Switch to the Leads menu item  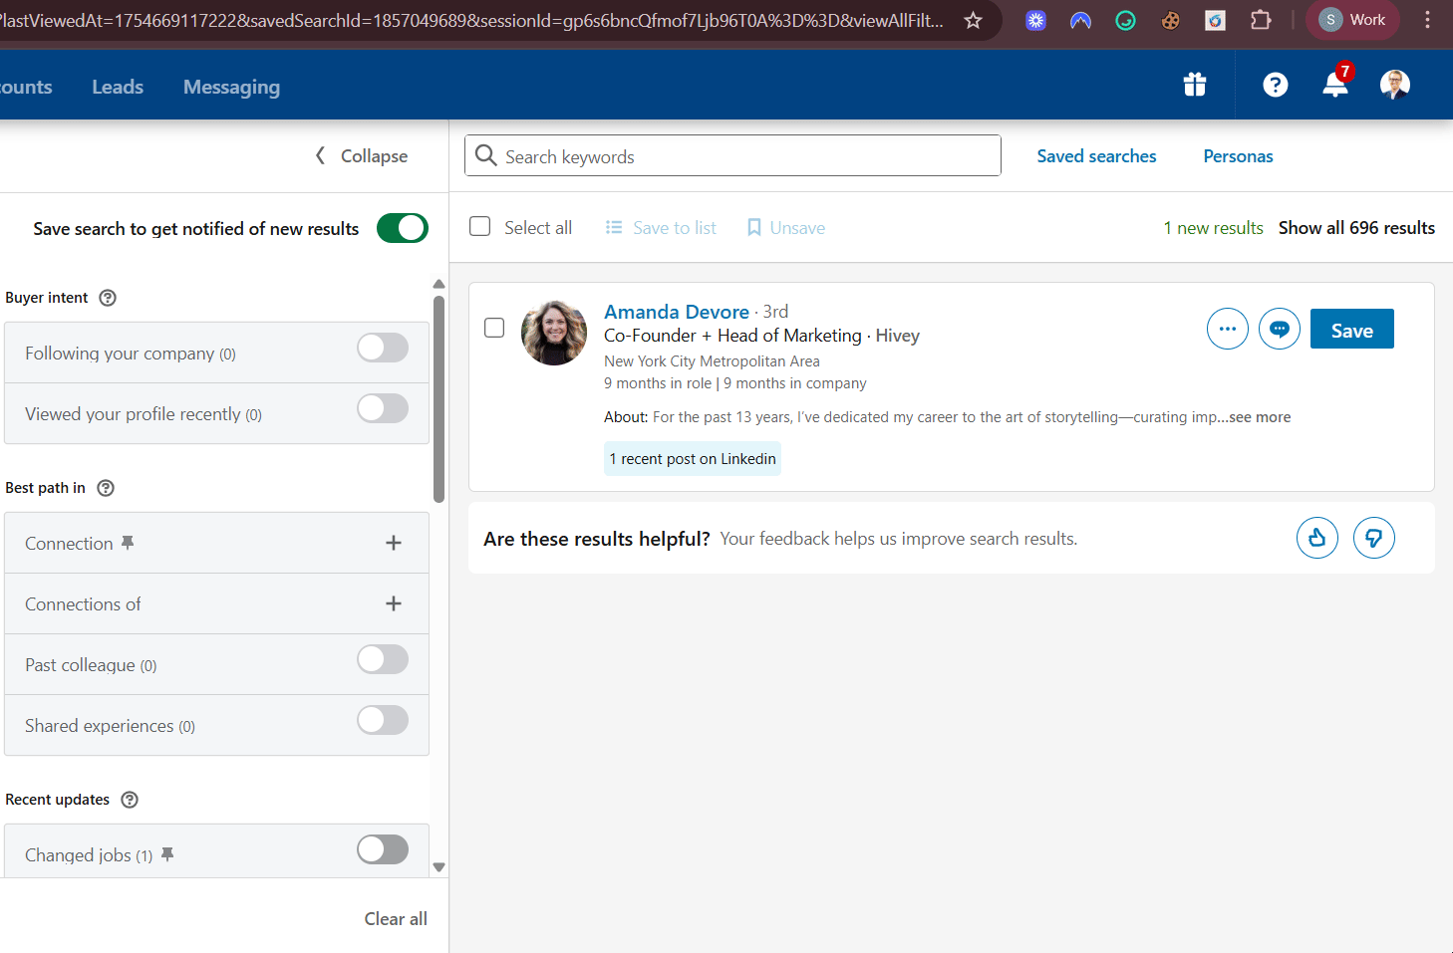117,87
